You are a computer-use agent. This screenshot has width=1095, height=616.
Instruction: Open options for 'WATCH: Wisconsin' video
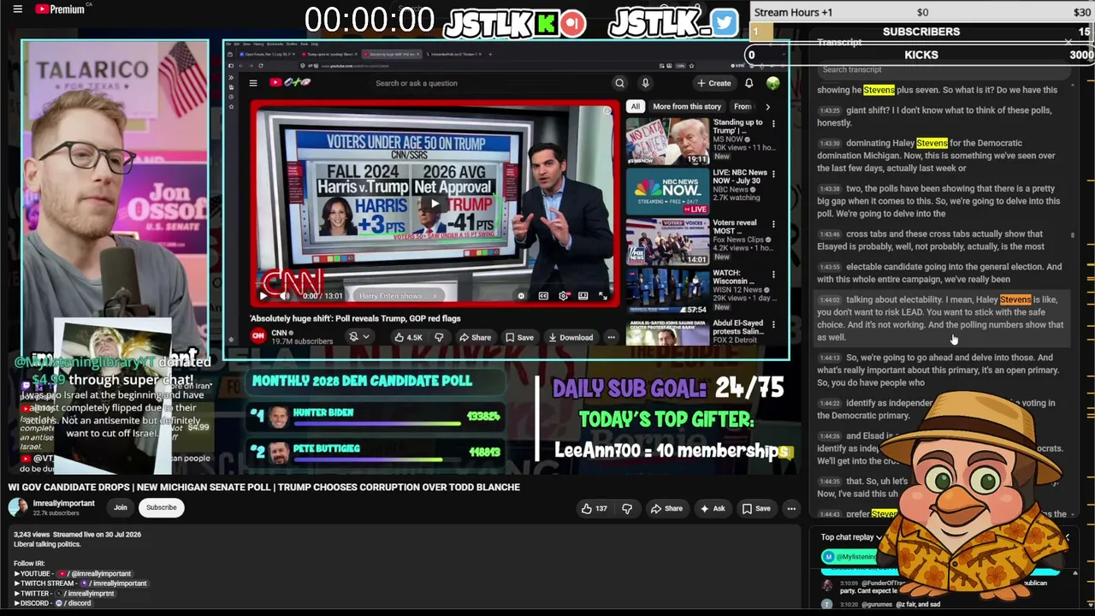click(x=773, y=275)
